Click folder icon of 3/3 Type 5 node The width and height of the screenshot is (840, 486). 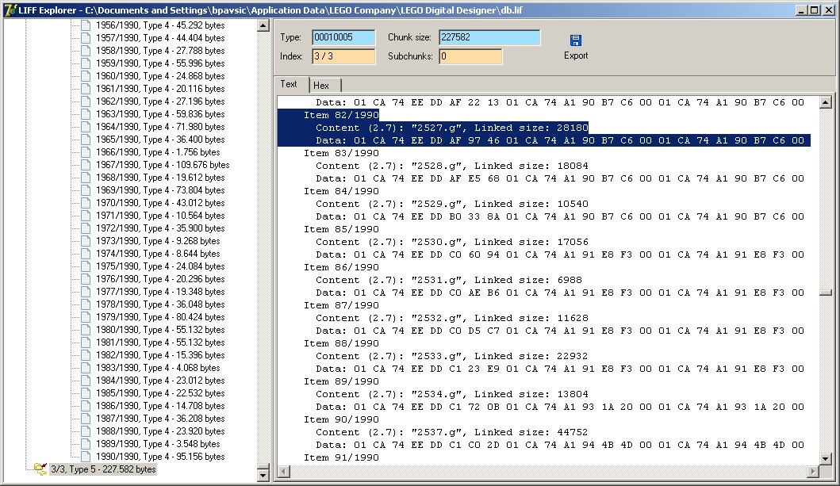click(x=40, y=469)
